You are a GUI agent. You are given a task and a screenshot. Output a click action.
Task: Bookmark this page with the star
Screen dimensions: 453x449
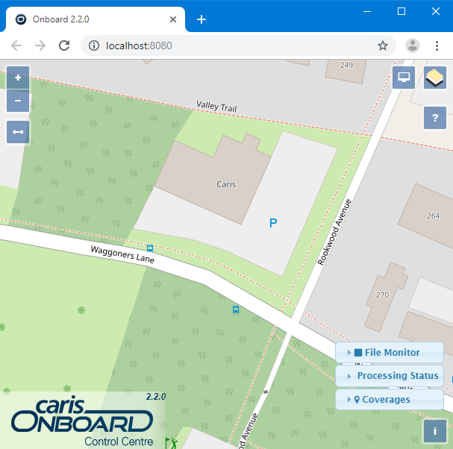coord(383,45)
